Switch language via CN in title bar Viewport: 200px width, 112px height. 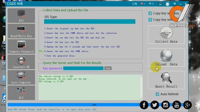click(135, 4)
